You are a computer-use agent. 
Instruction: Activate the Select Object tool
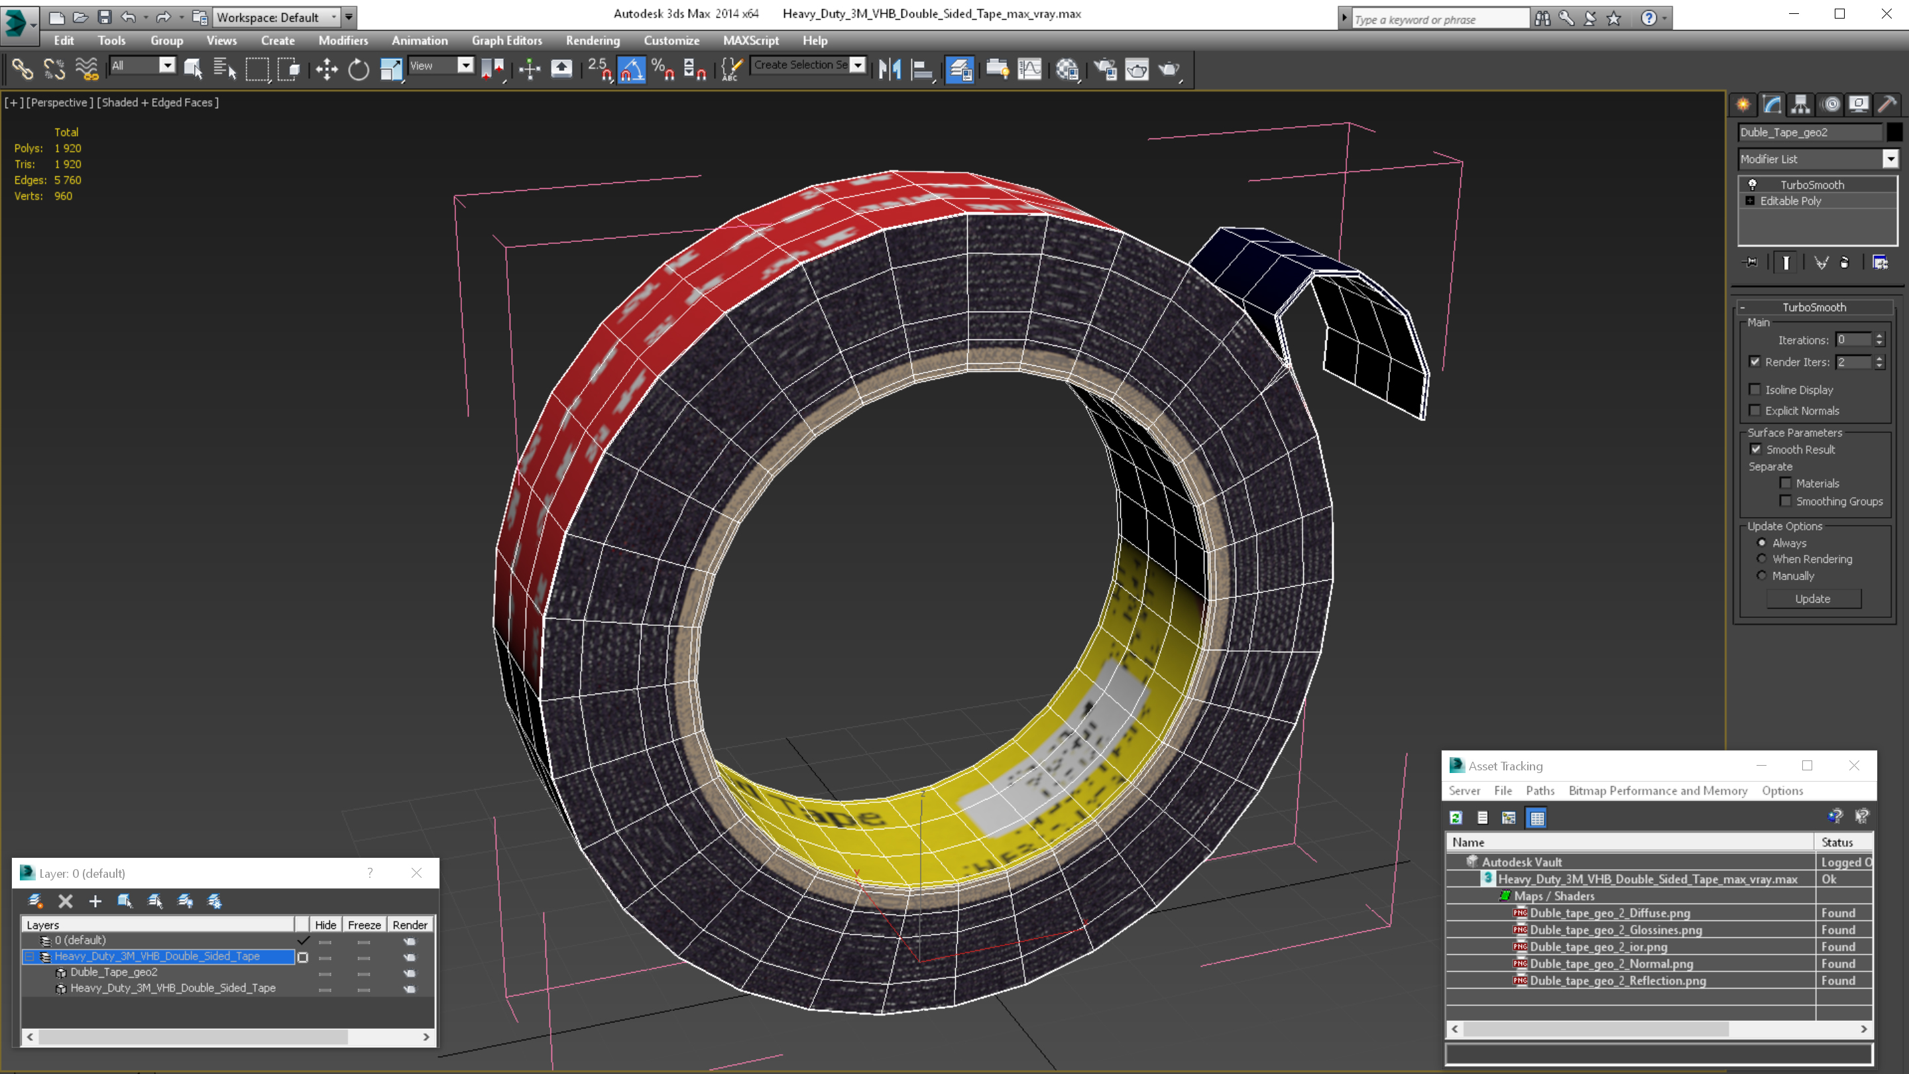pyautogui.click(x=193, y=70)
